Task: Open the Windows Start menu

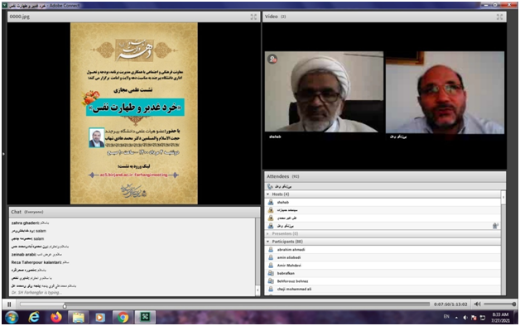Action: point(12,318)
